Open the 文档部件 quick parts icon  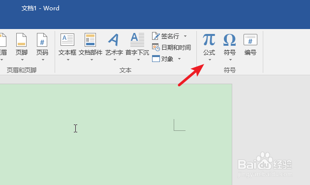click(91, 40)
